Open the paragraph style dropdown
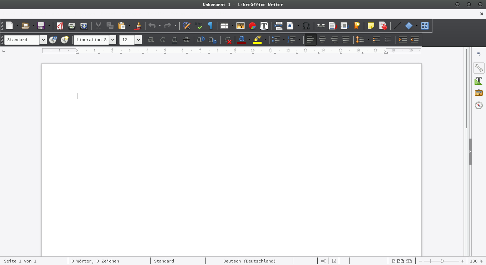Screen dimensions: 486x265 pyautogui.click(x=43, y=40)
